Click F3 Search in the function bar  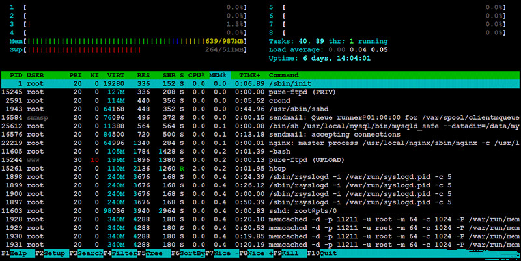pos(86,253)
